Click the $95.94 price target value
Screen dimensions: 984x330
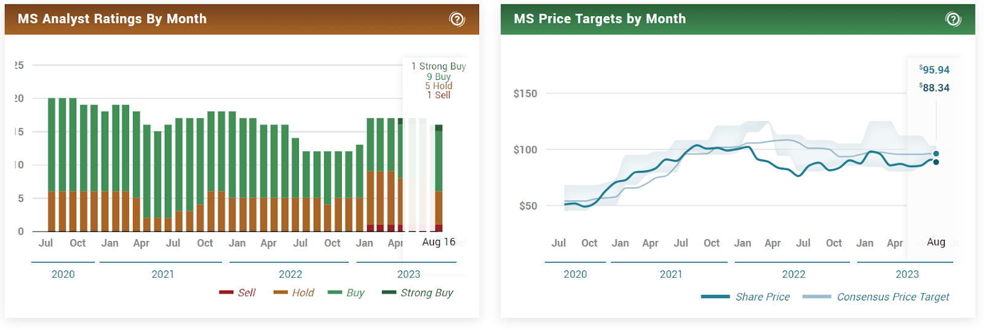(x=934, y=69)
